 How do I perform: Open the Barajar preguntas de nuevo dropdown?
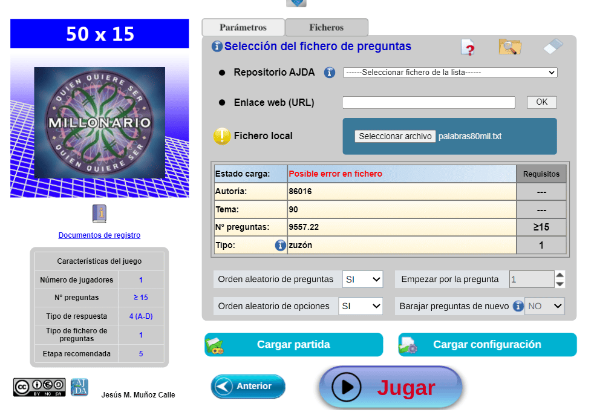544,306
